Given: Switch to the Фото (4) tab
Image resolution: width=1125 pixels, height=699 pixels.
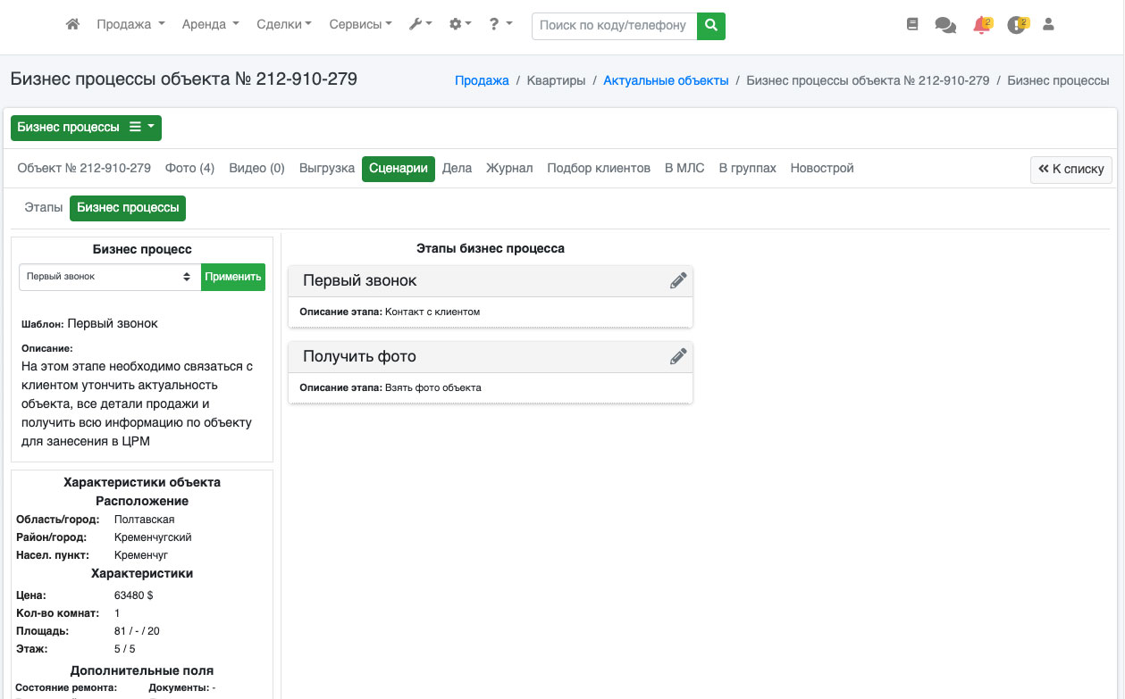Looking at the screenshot, I should pos(189,168).
